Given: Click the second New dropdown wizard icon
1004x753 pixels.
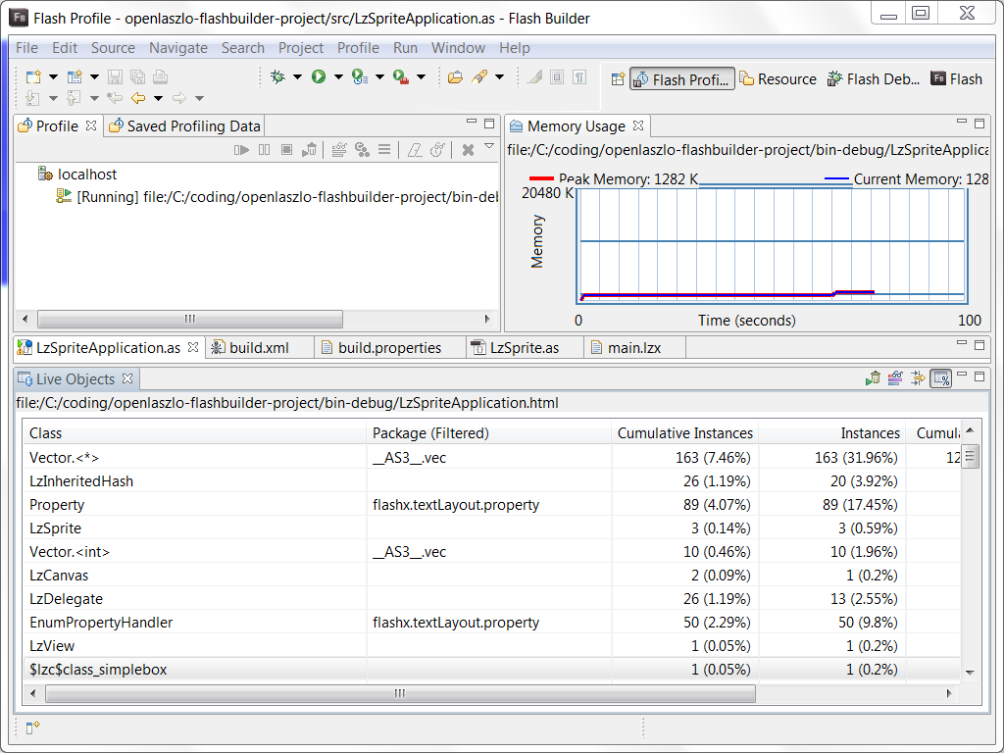Looking at the screenshot, I should click(75, 77).
